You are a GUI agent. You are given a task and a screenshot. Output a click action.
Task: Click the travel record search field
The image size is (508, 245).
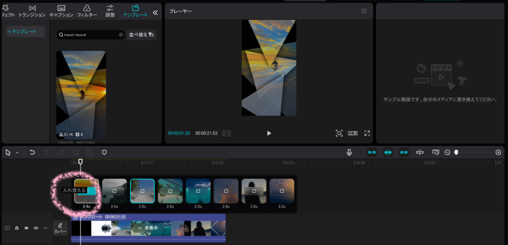pos(90,35)
